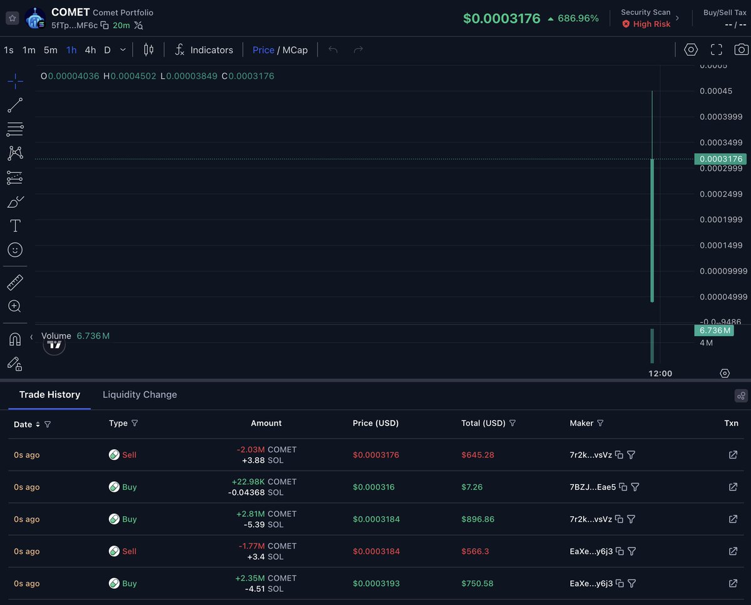751x605 pixels.
Task: Copy maker address 7BZJ...Eae5
Action: click(623, 487)
